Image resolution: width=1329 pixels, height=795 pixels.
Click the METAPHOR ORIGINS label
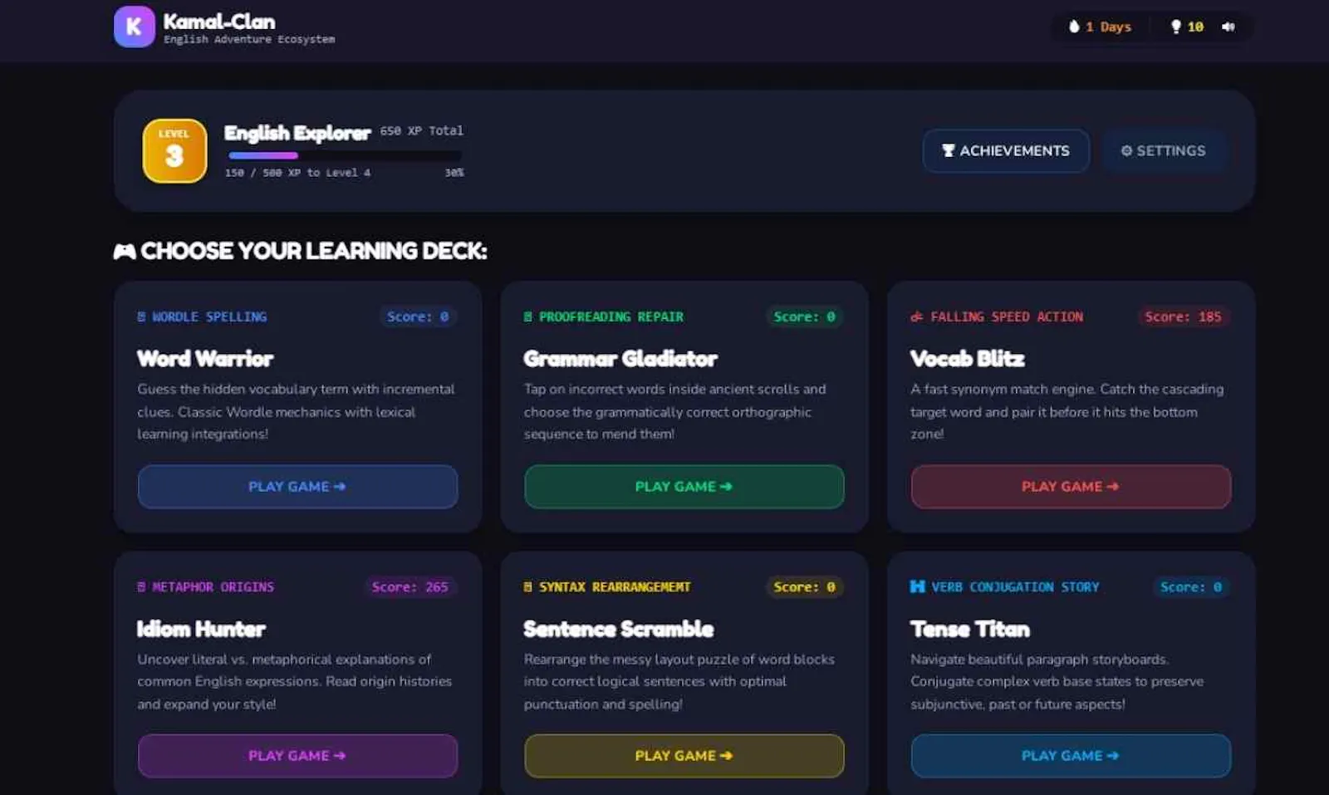pyautogui.click(x=213, y=586)
